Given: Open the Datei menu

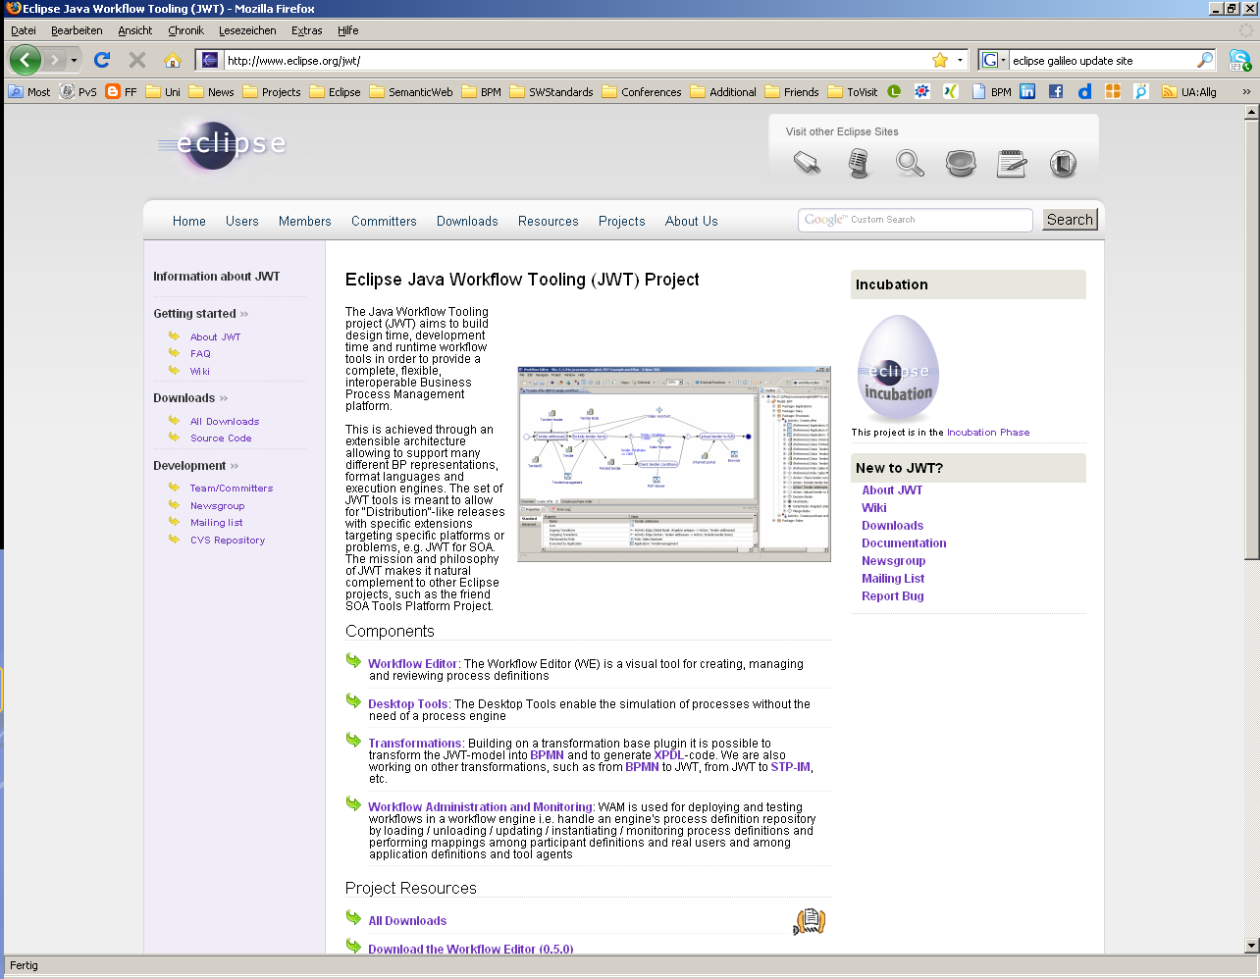Looking at the screenshot, I should pos(23,30).
